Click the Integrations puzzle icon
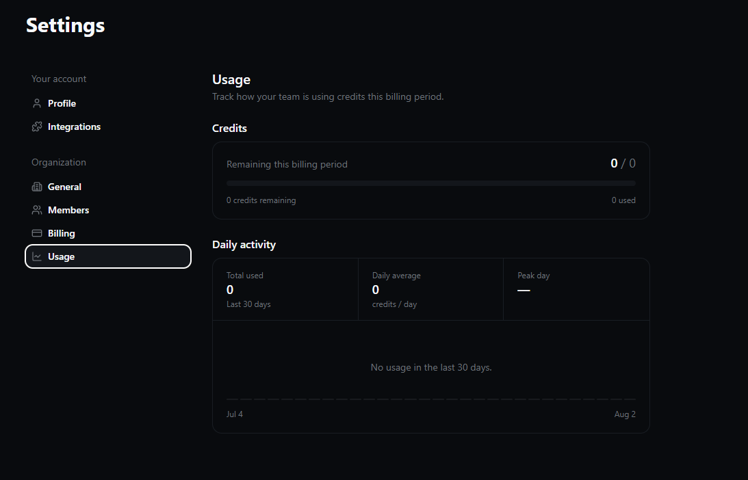The height and width of the screenshot is (480, 748). (x=37, y=126)
